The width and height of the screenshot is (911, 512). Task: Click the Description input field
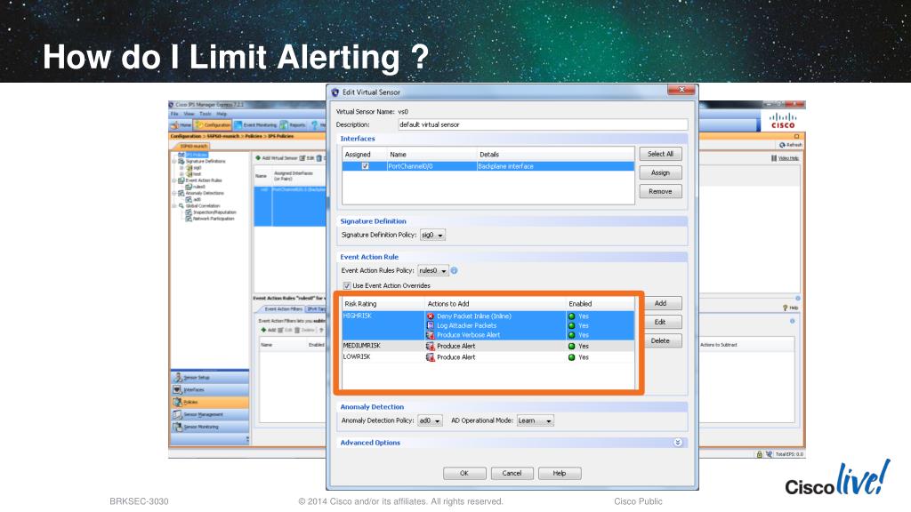pyautogui.click(x=543, y=124)
